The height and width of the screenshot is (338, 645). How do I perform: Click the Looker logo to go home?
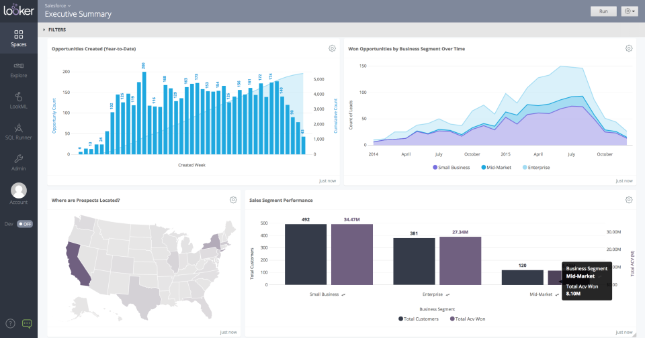[18, 11]
